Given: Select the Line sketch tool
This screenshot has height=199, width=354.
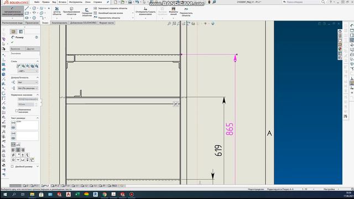Looking at the screenshot, I should pos(27,8).
